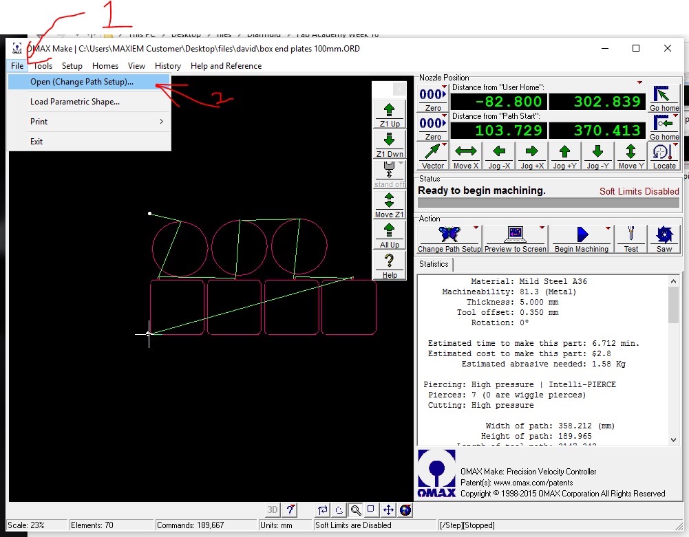Click the Move Y button

click(x=631, y=156)
